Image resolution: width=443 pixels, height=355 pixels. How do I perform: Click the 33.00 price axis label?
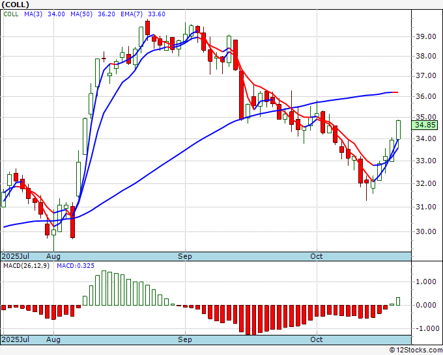pyautogui.click(x=425, y=161)
